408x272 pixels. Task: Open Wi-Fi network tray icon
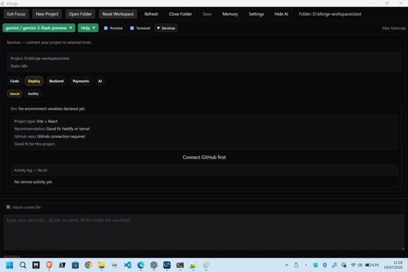point(353,265)
